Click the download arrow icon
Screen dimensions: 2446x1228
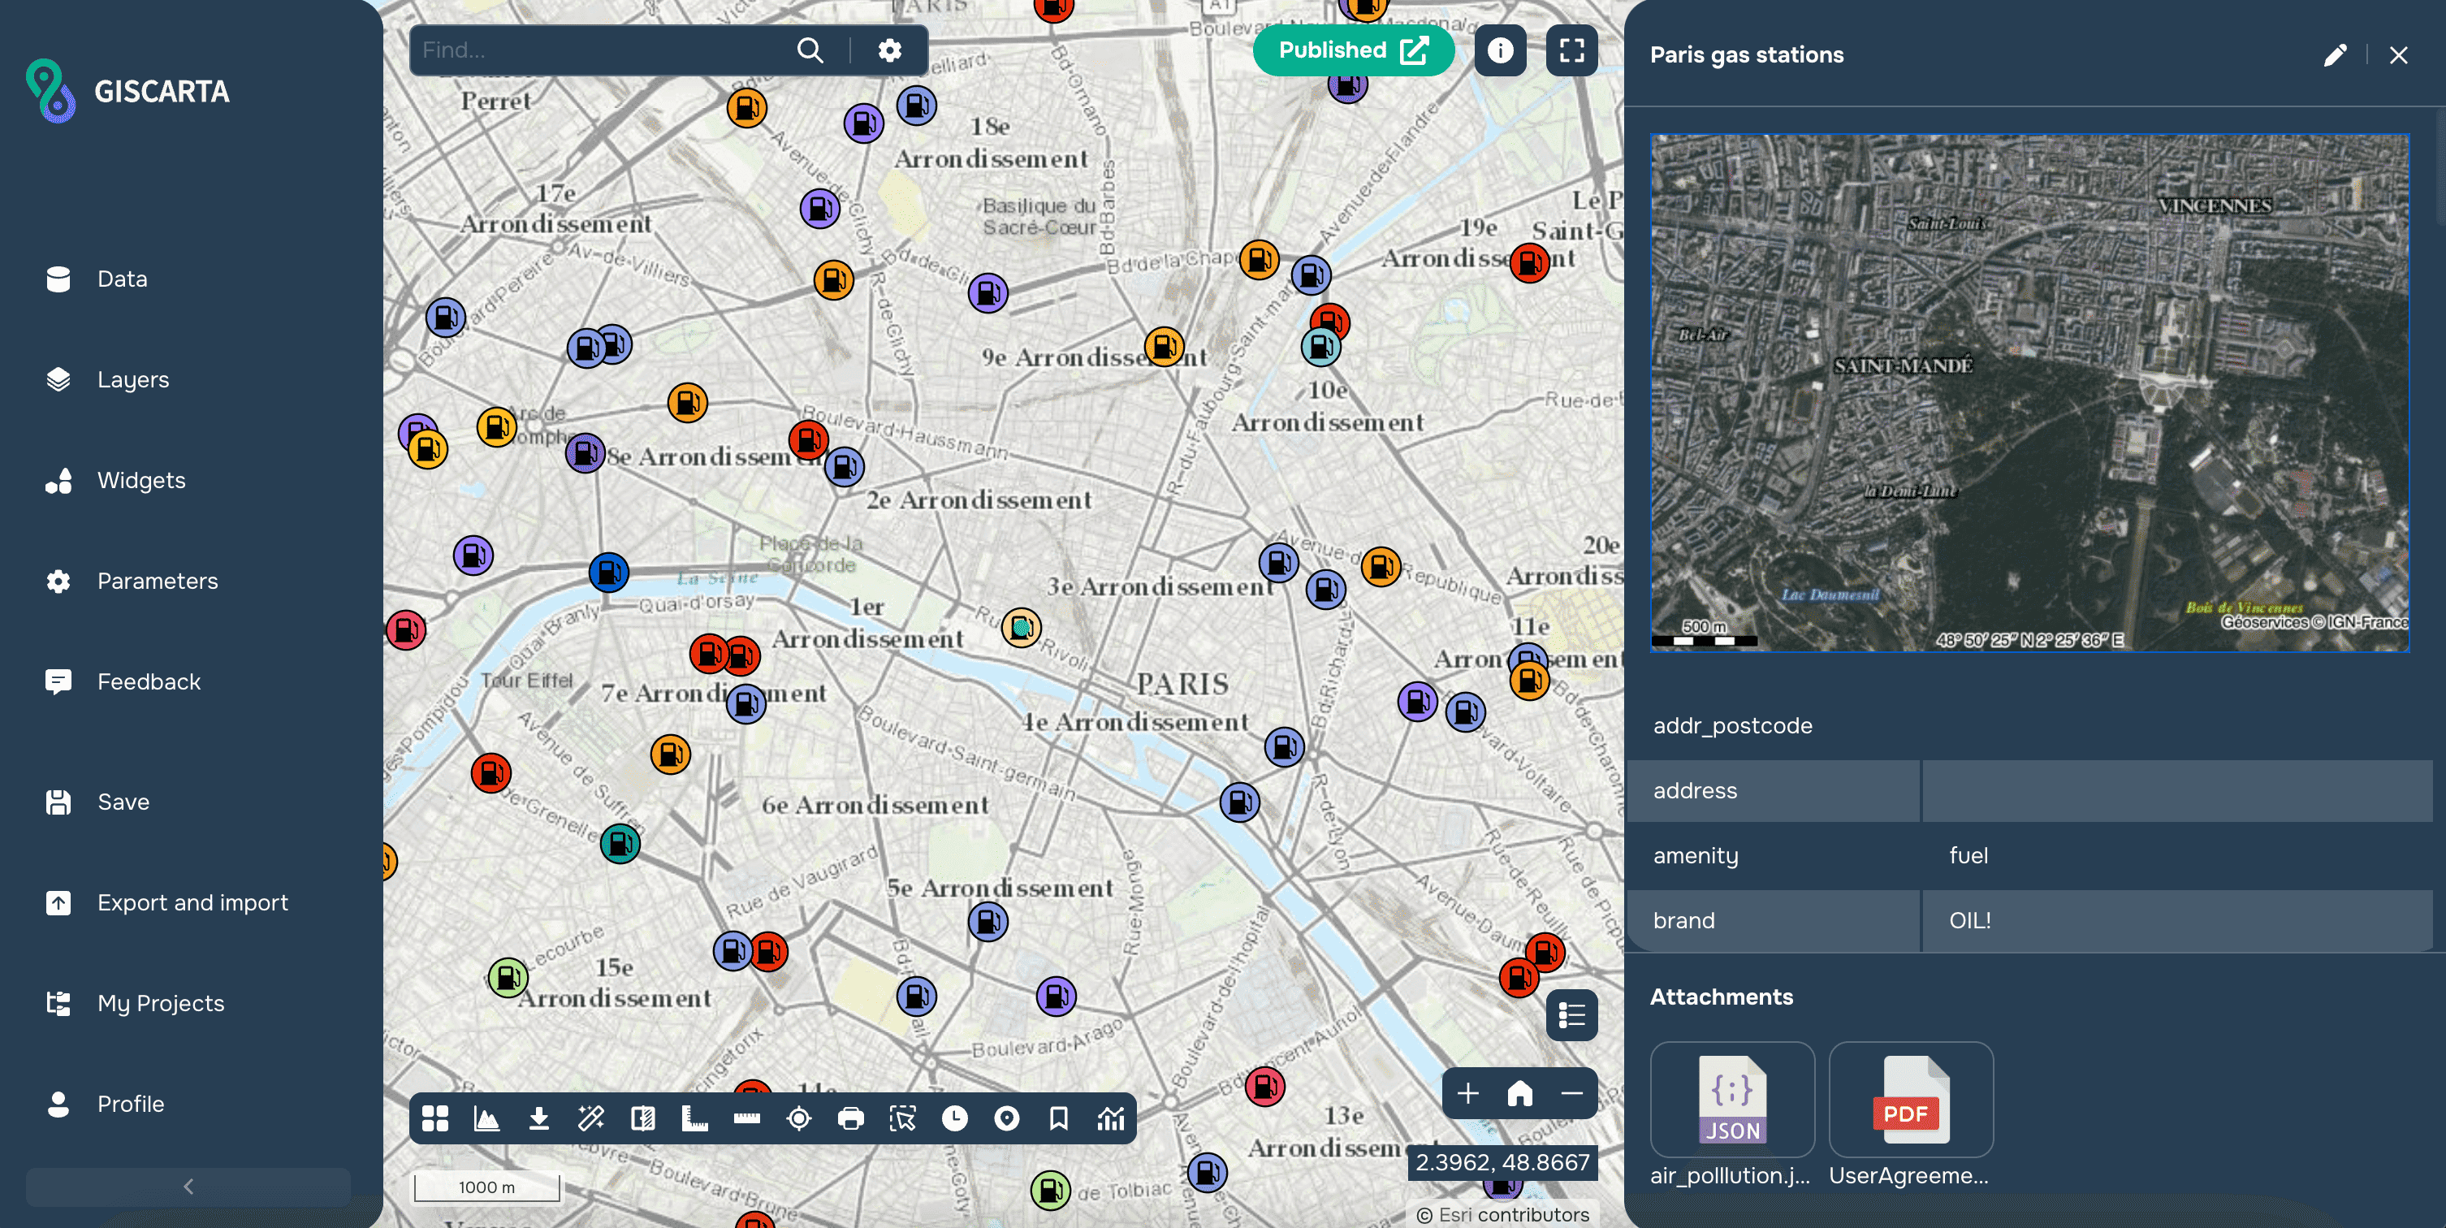pos(538,1119)
